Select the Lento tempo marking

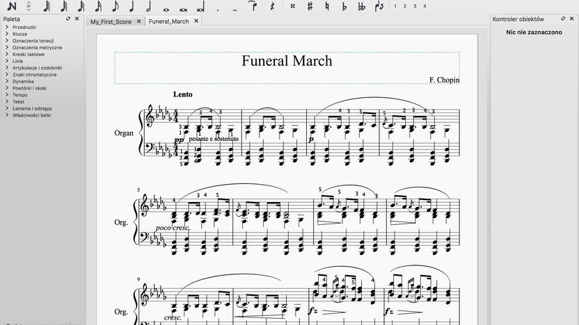[x=183, y=94]
